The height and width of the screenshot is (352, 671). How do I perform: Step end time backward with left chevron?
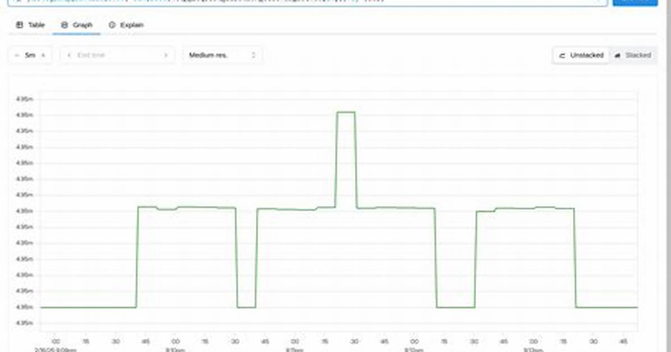coord(70,55)
